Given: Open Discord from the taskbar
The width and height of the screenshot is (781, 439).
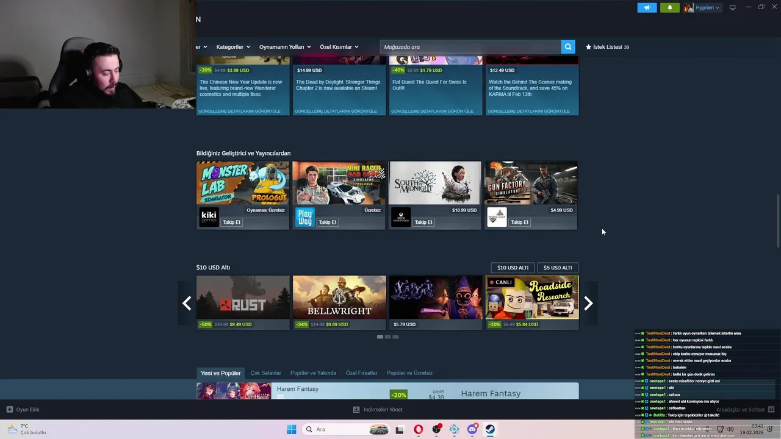Looking at the screenshot, I should [472, 429].
